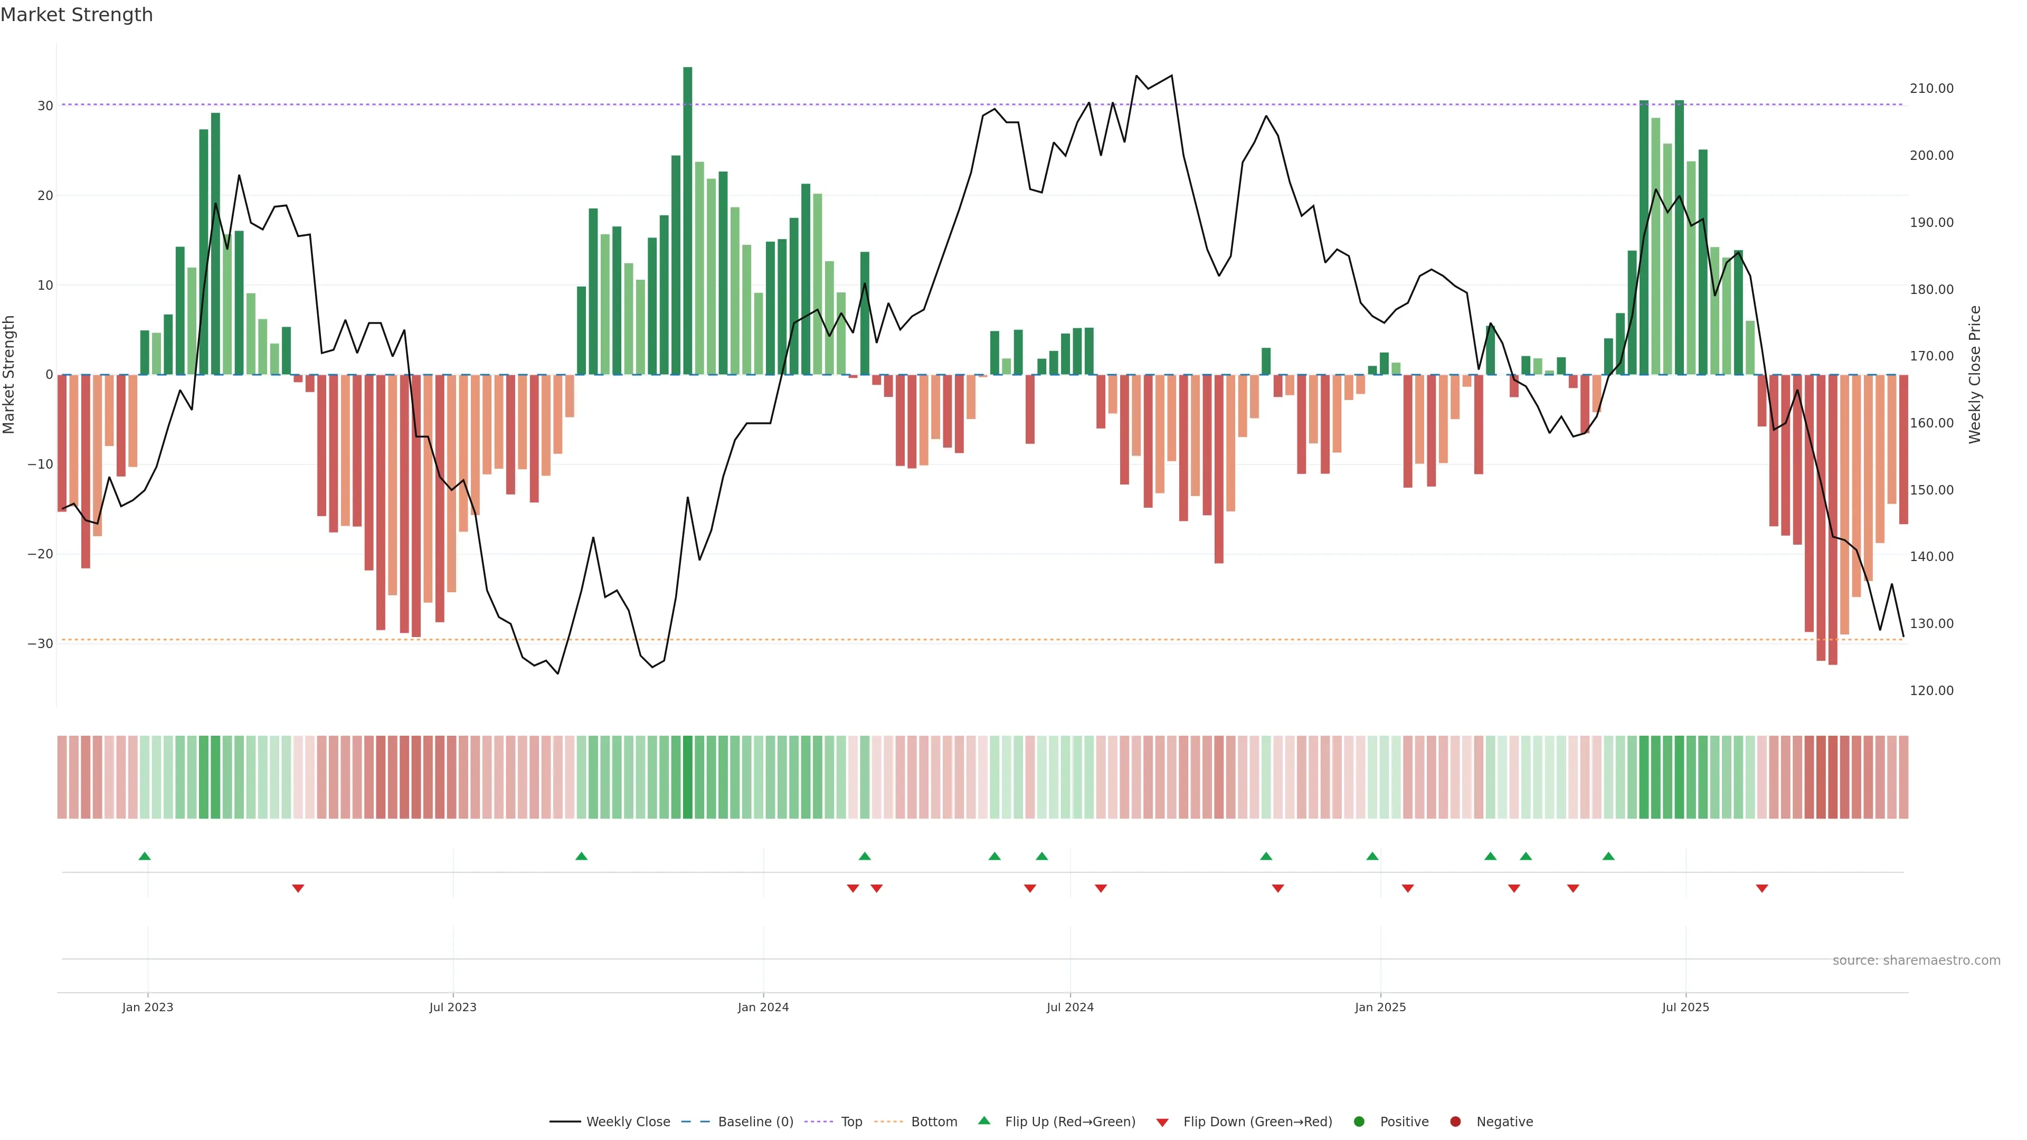
Task: Click the Jul 2025 x-axis label
Action: [1685, 1008]
